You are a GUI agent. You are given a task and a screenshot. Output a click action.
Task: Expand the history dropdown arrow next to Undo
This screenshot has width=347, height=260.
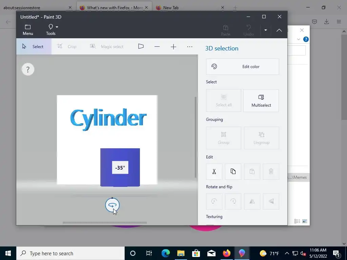tap(266, 30)
